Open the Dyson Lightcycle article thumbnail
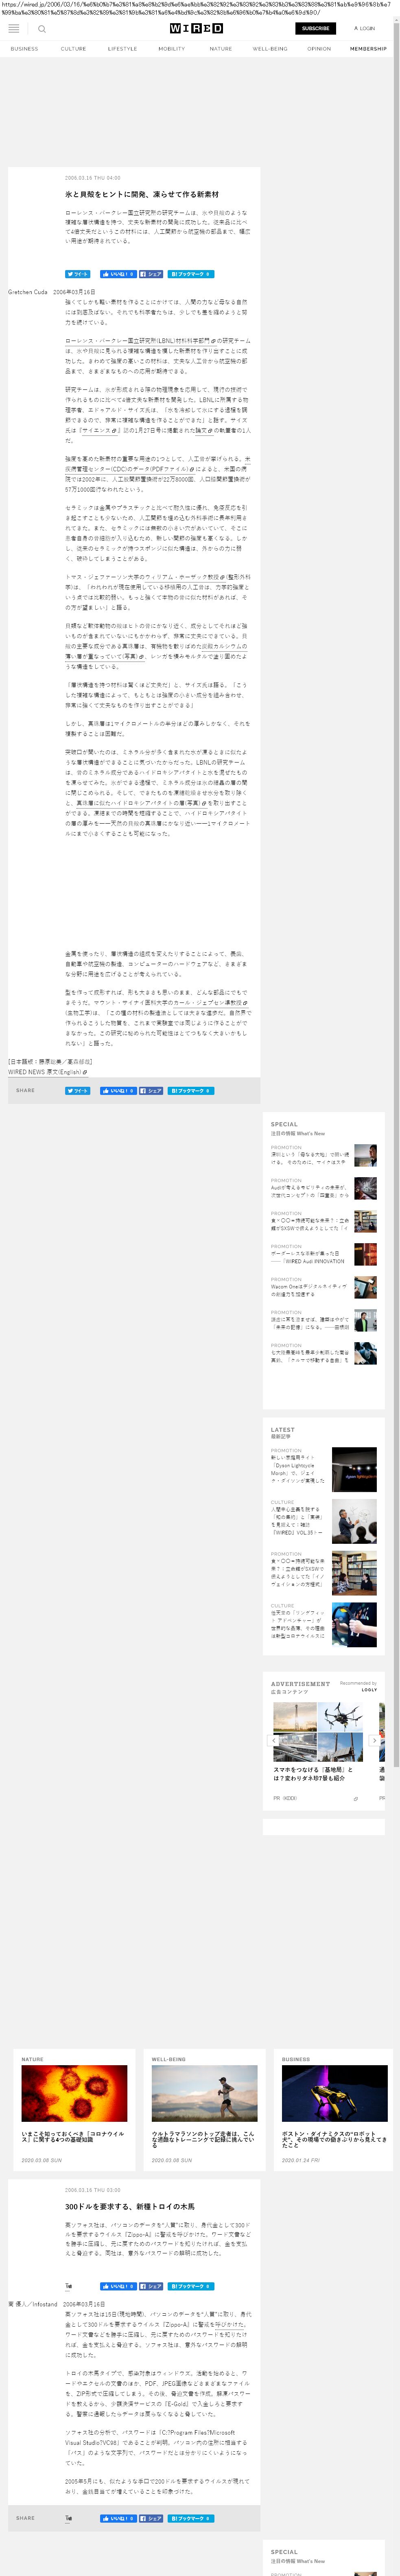Image resolution: width=400 pixels, height=2576 pixels. 354,1470
